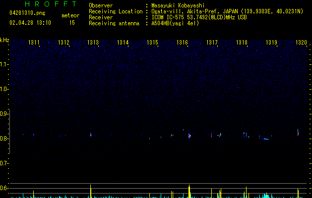Screen dimensions: 312x198
Task: Click the 1315 time marker
Action: (152, 43)
